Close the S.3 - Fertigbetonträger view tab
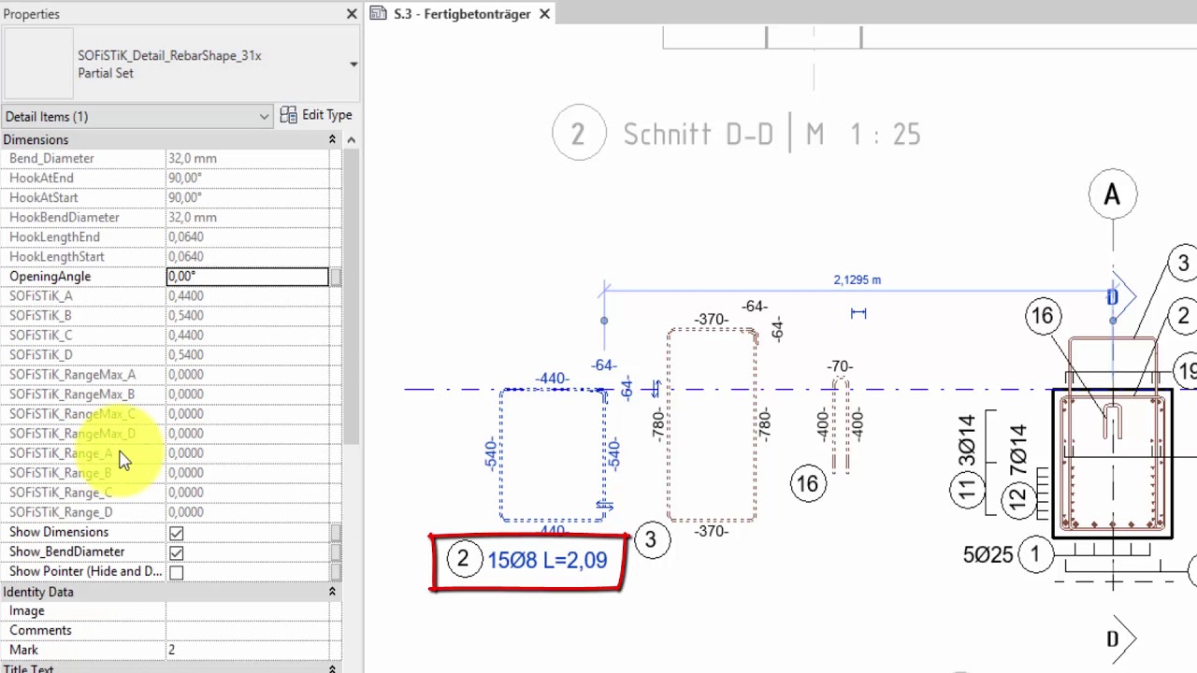The width and height of the screenshot is (1197, 673). tap(543, 14)
